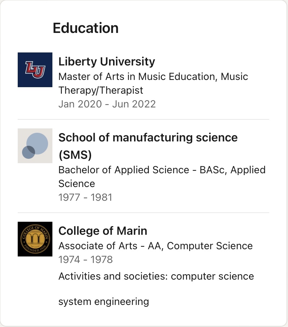Click the 1974 - 1978 date range

85,260
